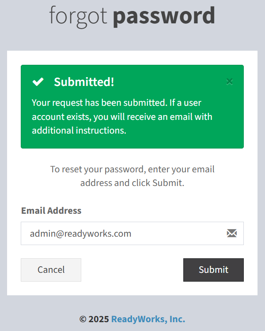The image size is (265, 331).
Task: Click the 'account exists' alert line
Action: pos(61,117)
